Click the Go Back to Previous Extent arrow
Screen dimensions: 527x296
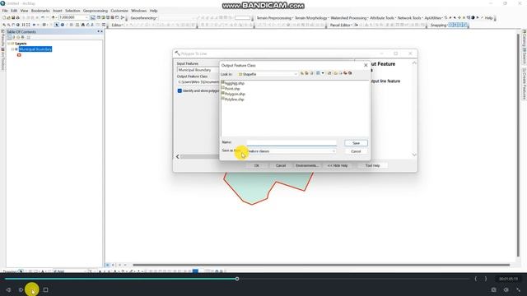[x=34, y=25]
